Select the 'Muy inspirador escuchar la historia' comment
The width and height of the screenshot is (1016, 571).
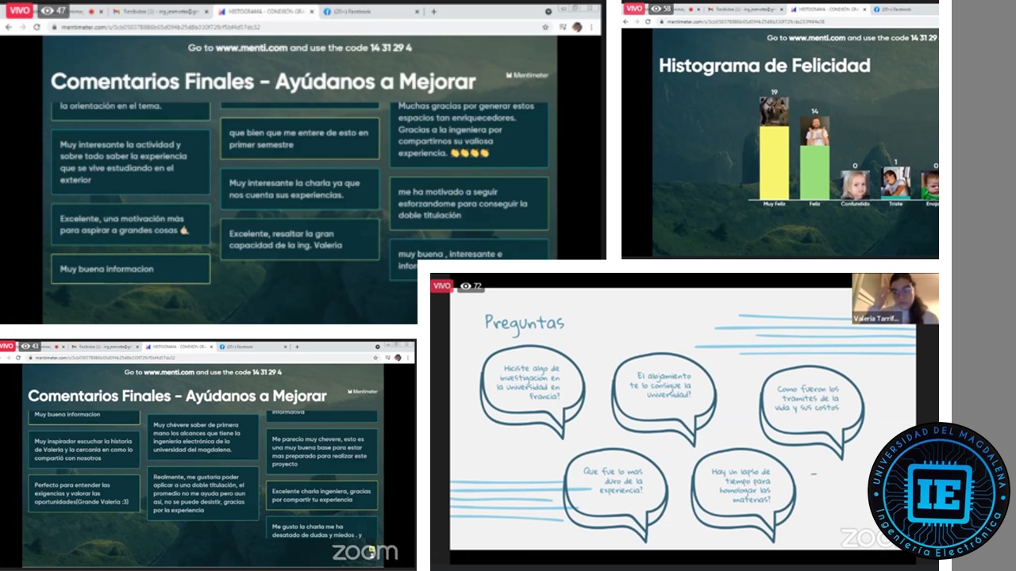point(84,450)
